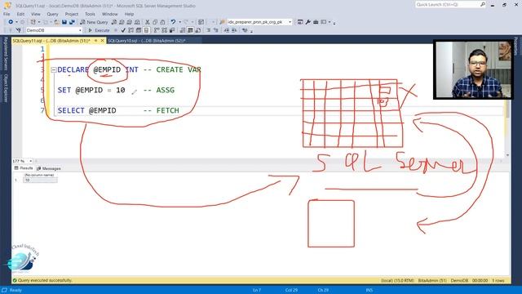Screen dimensions: 522x294
Task: Open the File menu
Action: pyautogui.click(x=7, y=14)
